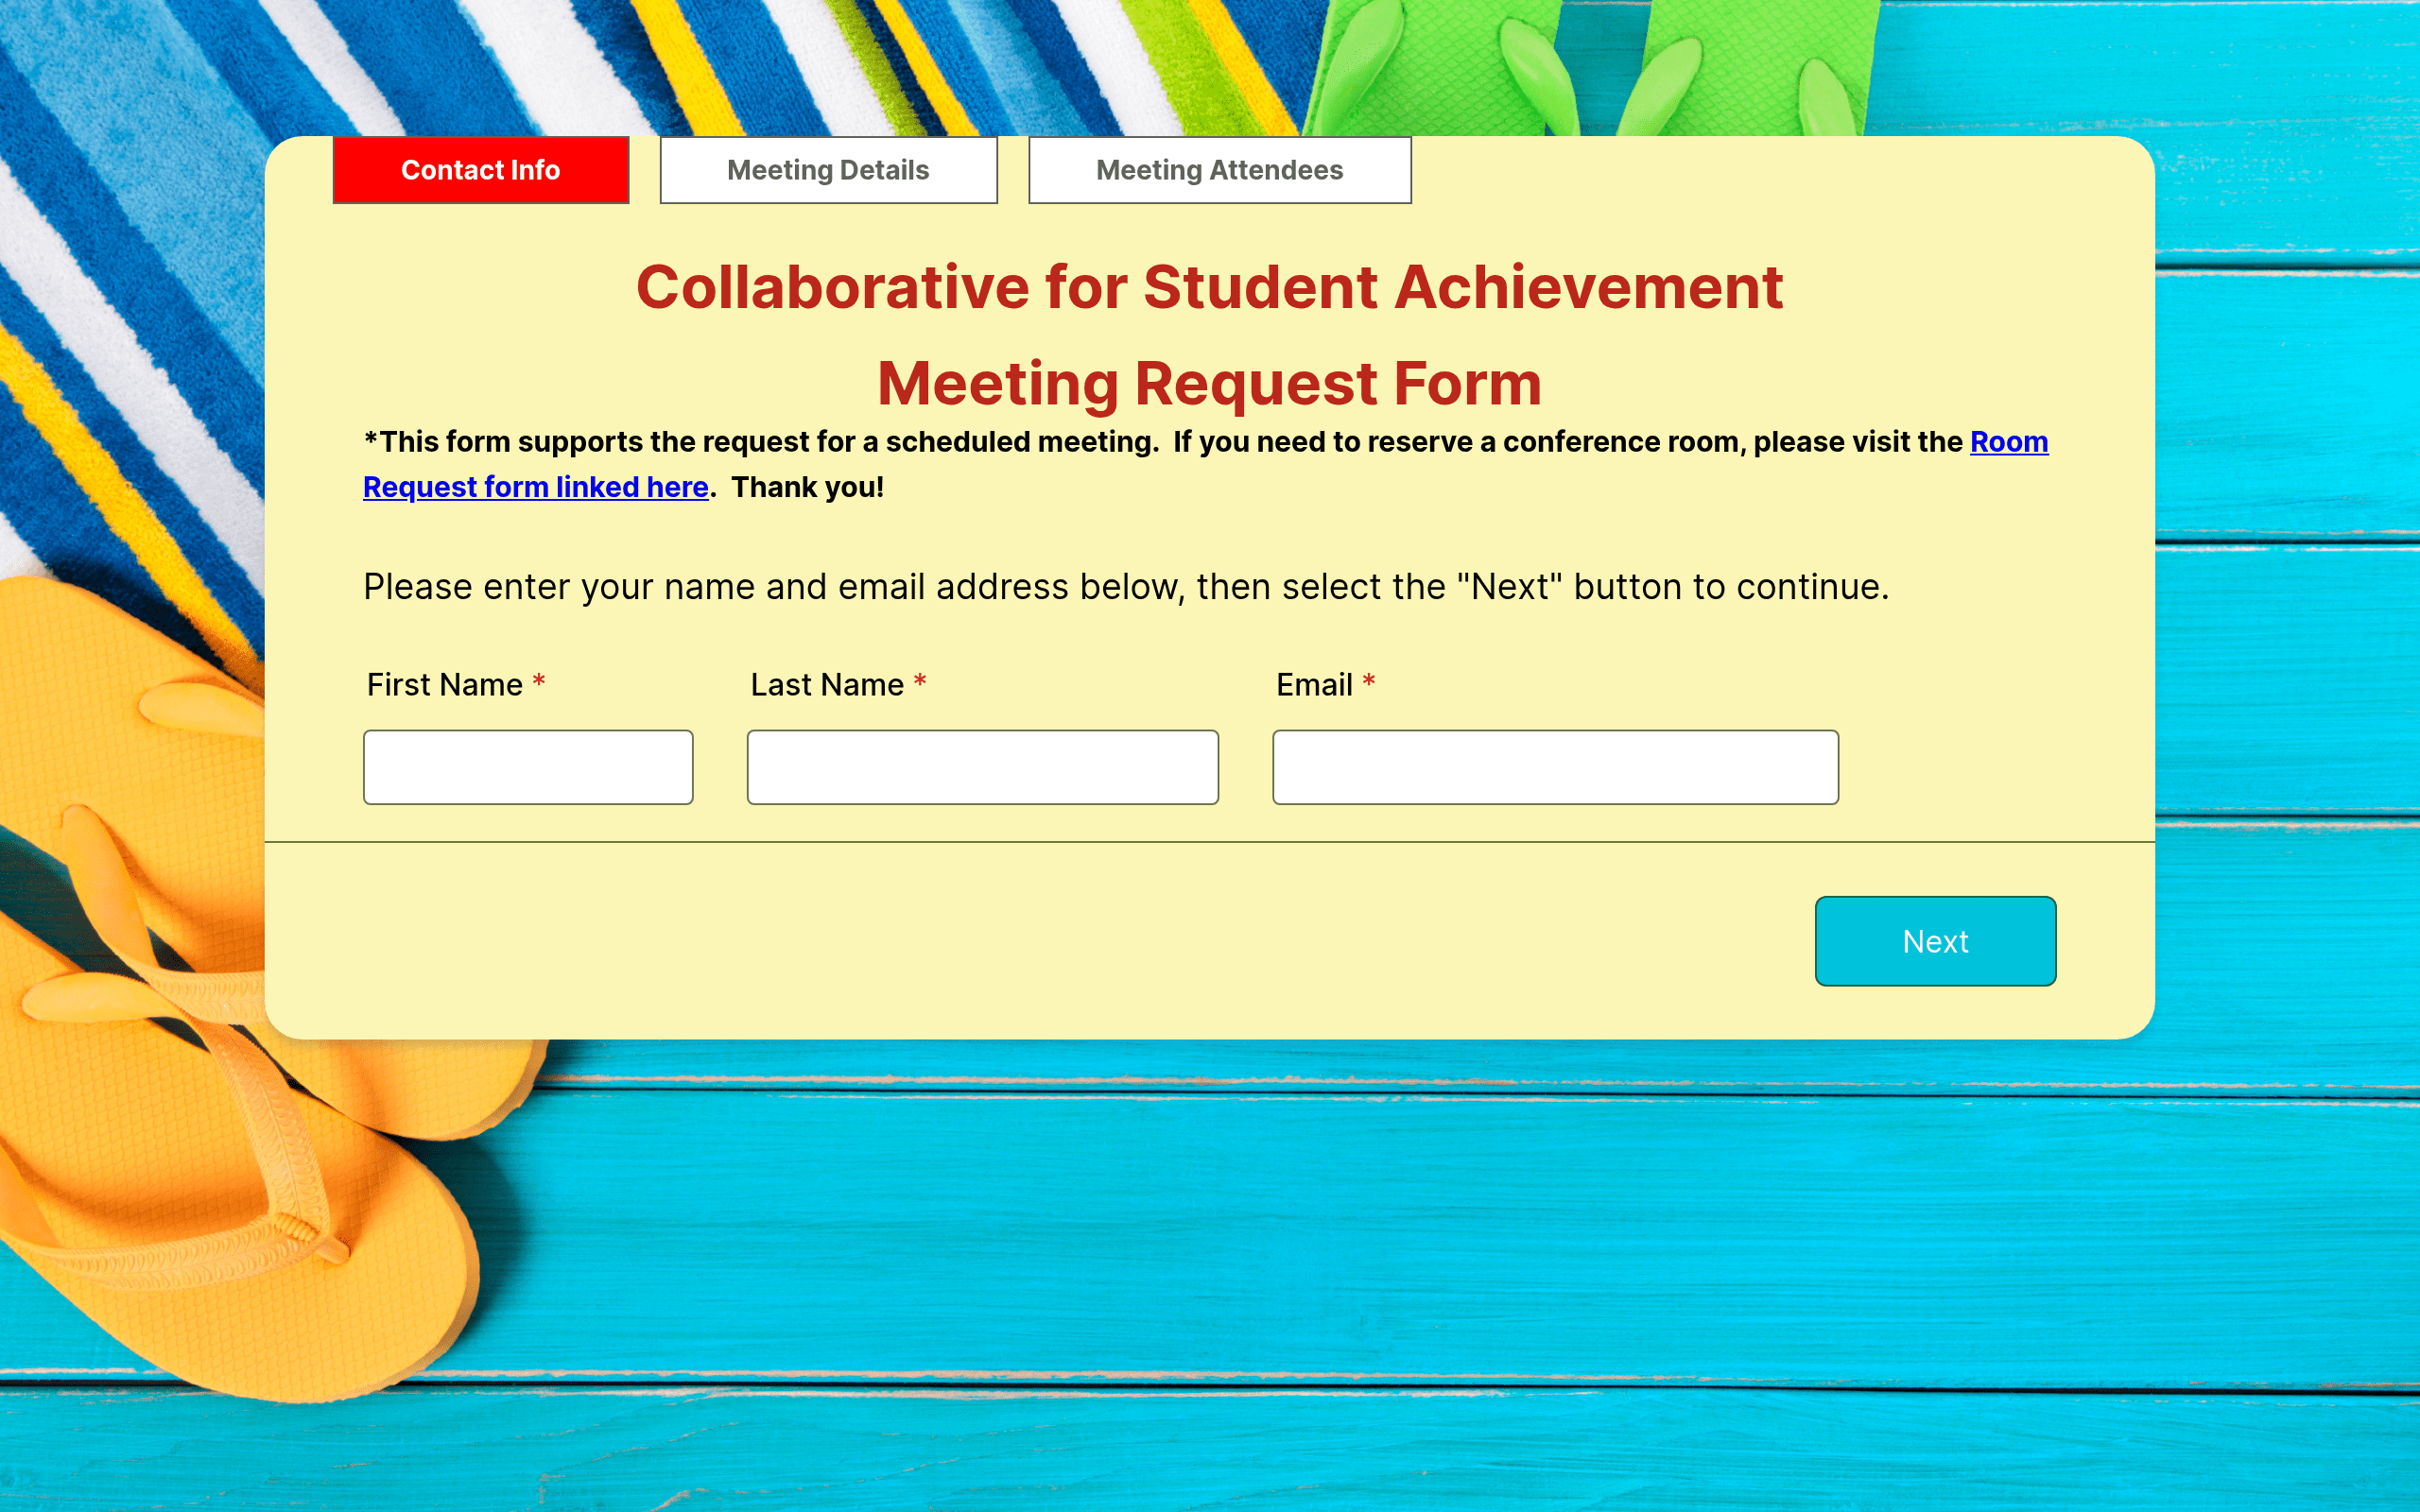Open the Meeting Details tab
Viewport: 2420px width, 1512px height.
828,170
